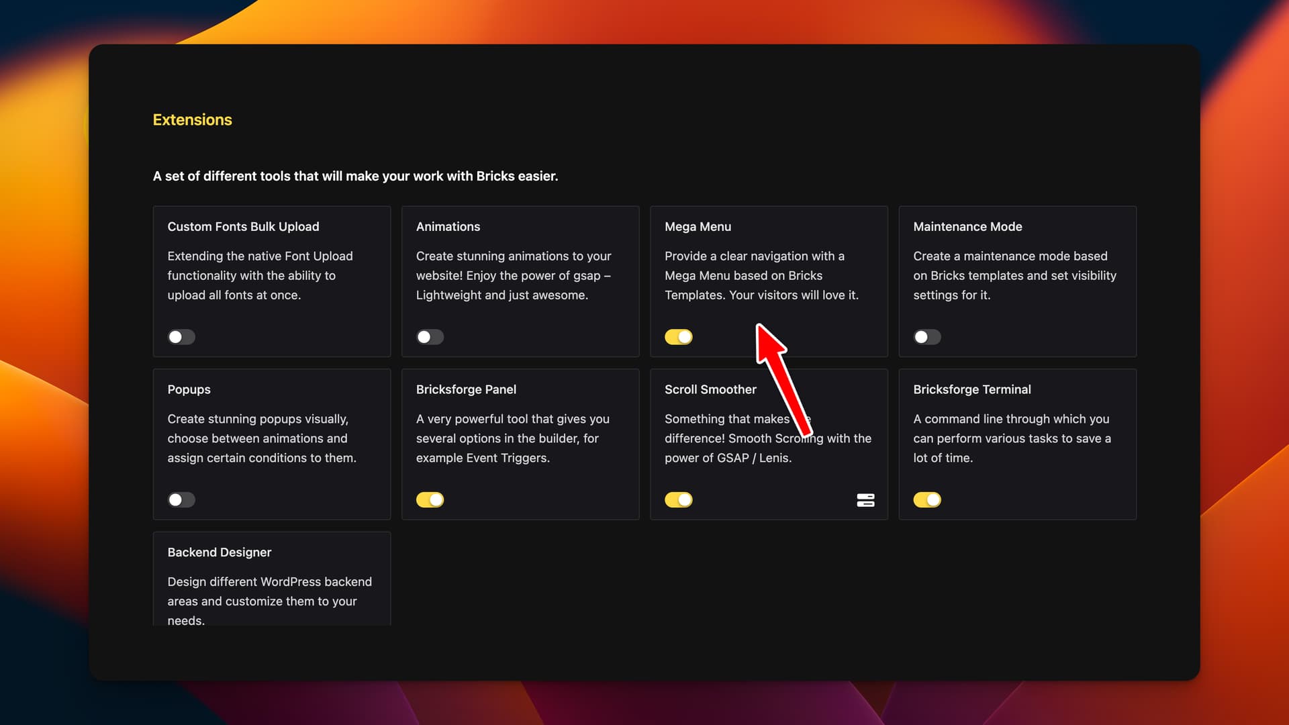
Task: Turn off Bricksforge Terminal toggle
Action: [x=927, y=500]
